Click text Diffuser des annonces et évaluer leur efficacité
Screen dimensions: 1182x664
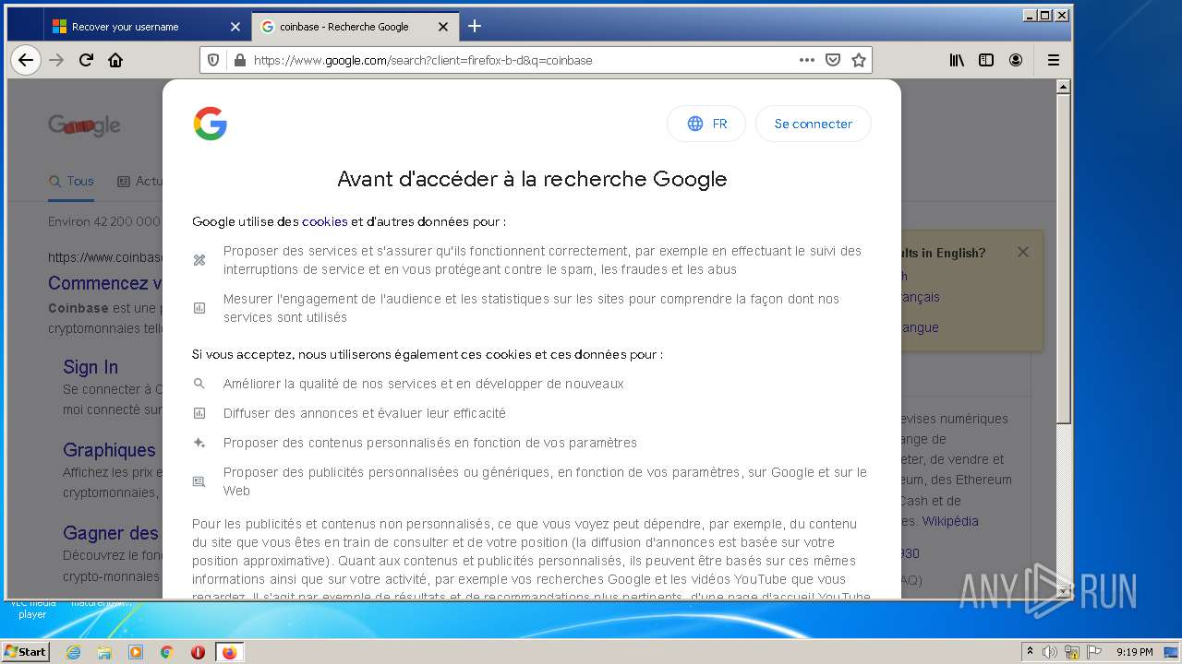[x=365, y=413]
